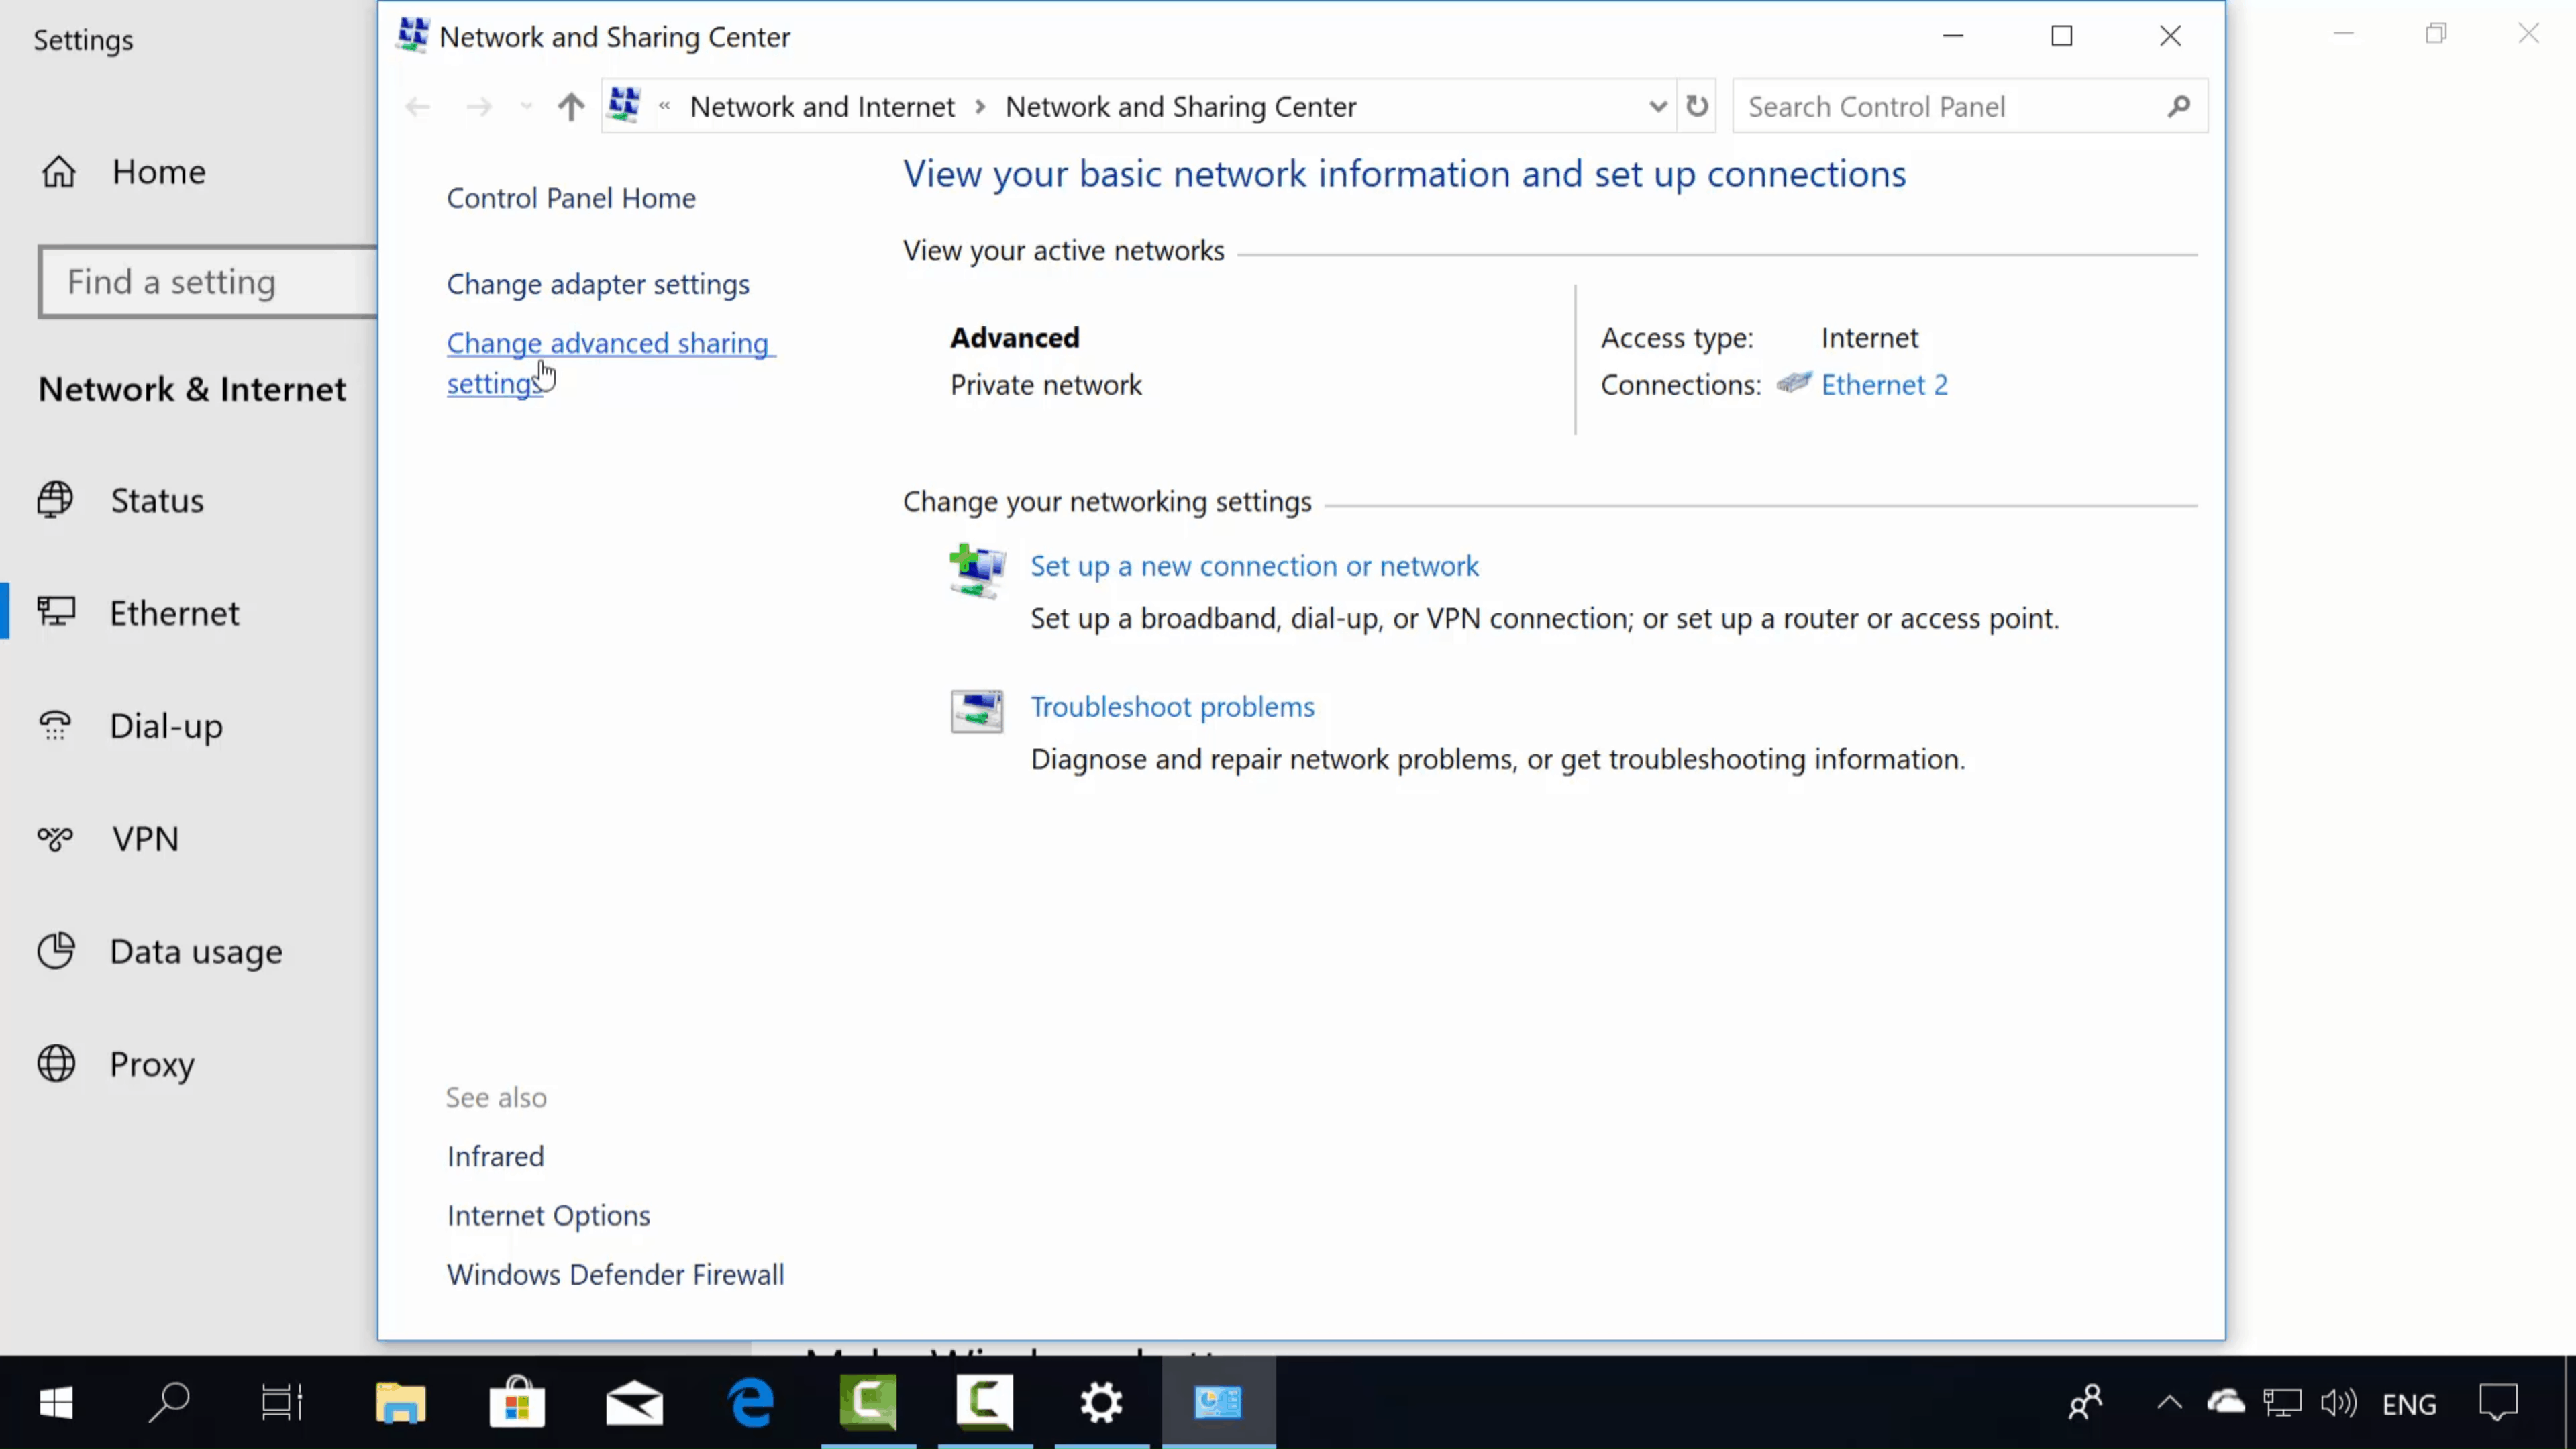Open Troubleshoot problems
The image size is (2576, 1449).
pyautogui.click(x=1172, y=707)
